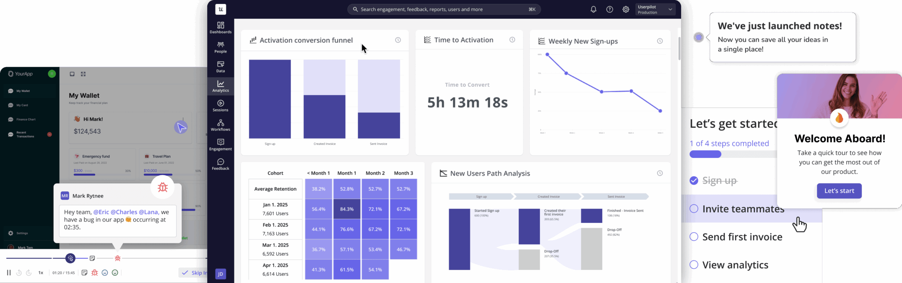
Task: Click the 5h 13m 18s value
Action: click(468, 103)
